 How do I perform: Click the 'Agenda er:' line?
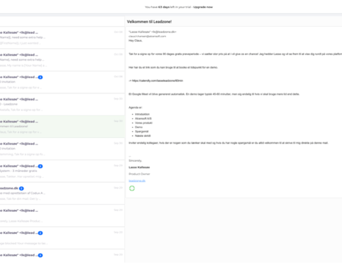(135, 107)
